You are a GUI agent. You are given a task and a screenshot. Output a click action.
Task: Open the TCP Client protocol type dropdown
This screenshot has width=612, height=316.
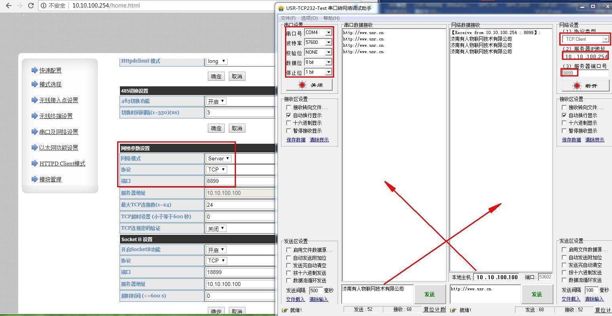tap(605, 39)
